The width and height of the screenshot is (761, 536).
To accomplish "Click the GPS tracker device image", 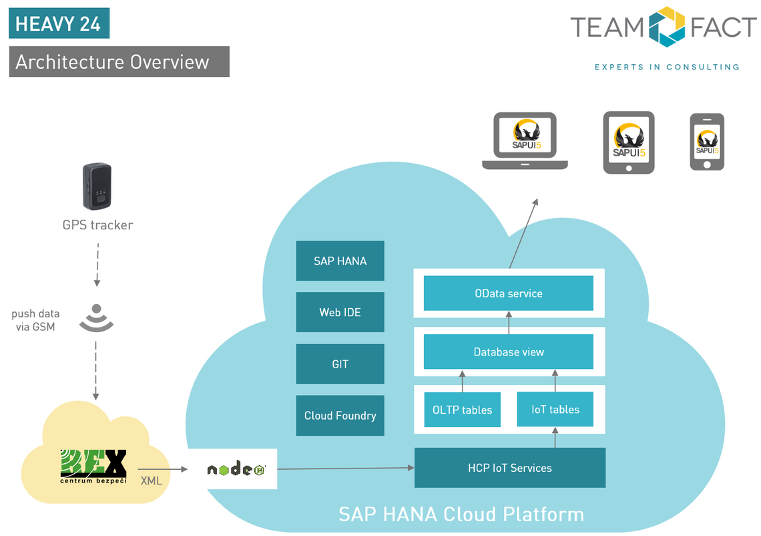I will pos(97,186).
